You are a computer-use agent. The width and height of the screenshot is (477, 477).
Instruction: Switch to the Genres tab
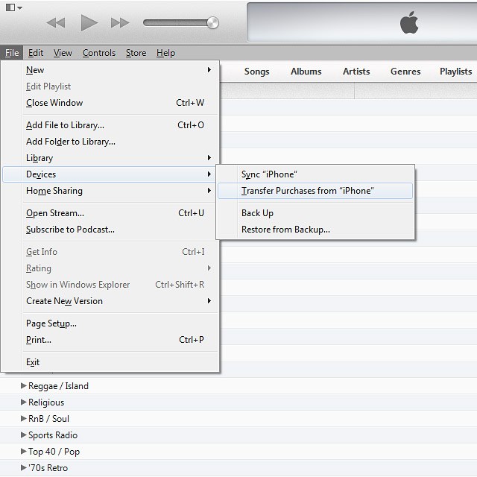(x=405, y=72)
